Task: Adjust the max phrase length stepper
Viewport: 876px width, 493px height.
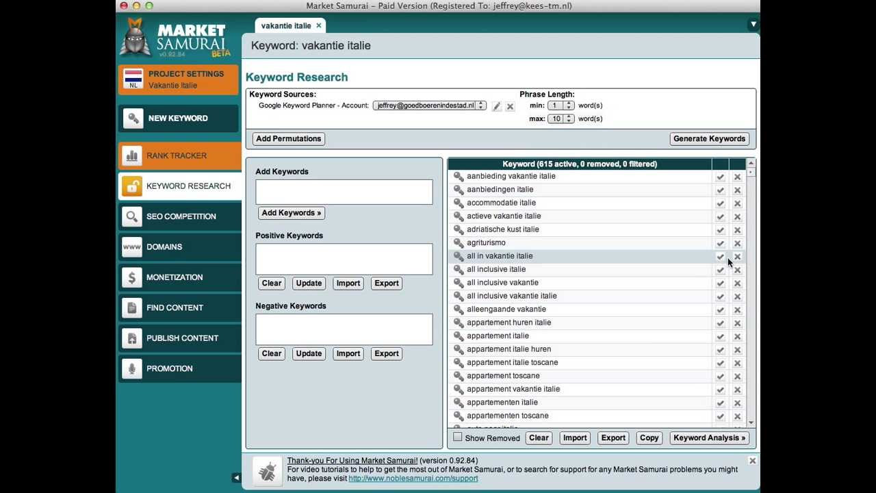Action: [569, 118]
